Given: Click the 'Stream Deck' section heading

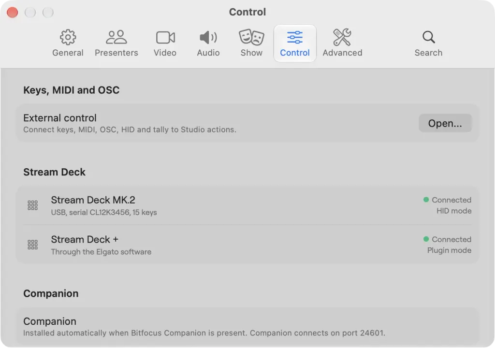Looking at the screenshot, I should click(54, 172).
